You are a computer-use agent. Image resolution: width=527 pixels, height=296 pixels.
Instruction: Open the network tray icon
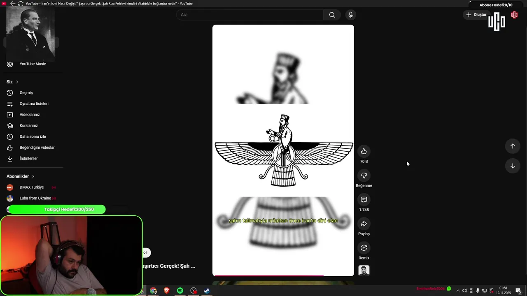(x=484, y=291)
